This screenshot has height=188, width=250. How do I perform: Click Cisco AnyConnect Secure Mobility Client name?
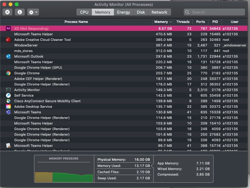[x=47, y=101]
